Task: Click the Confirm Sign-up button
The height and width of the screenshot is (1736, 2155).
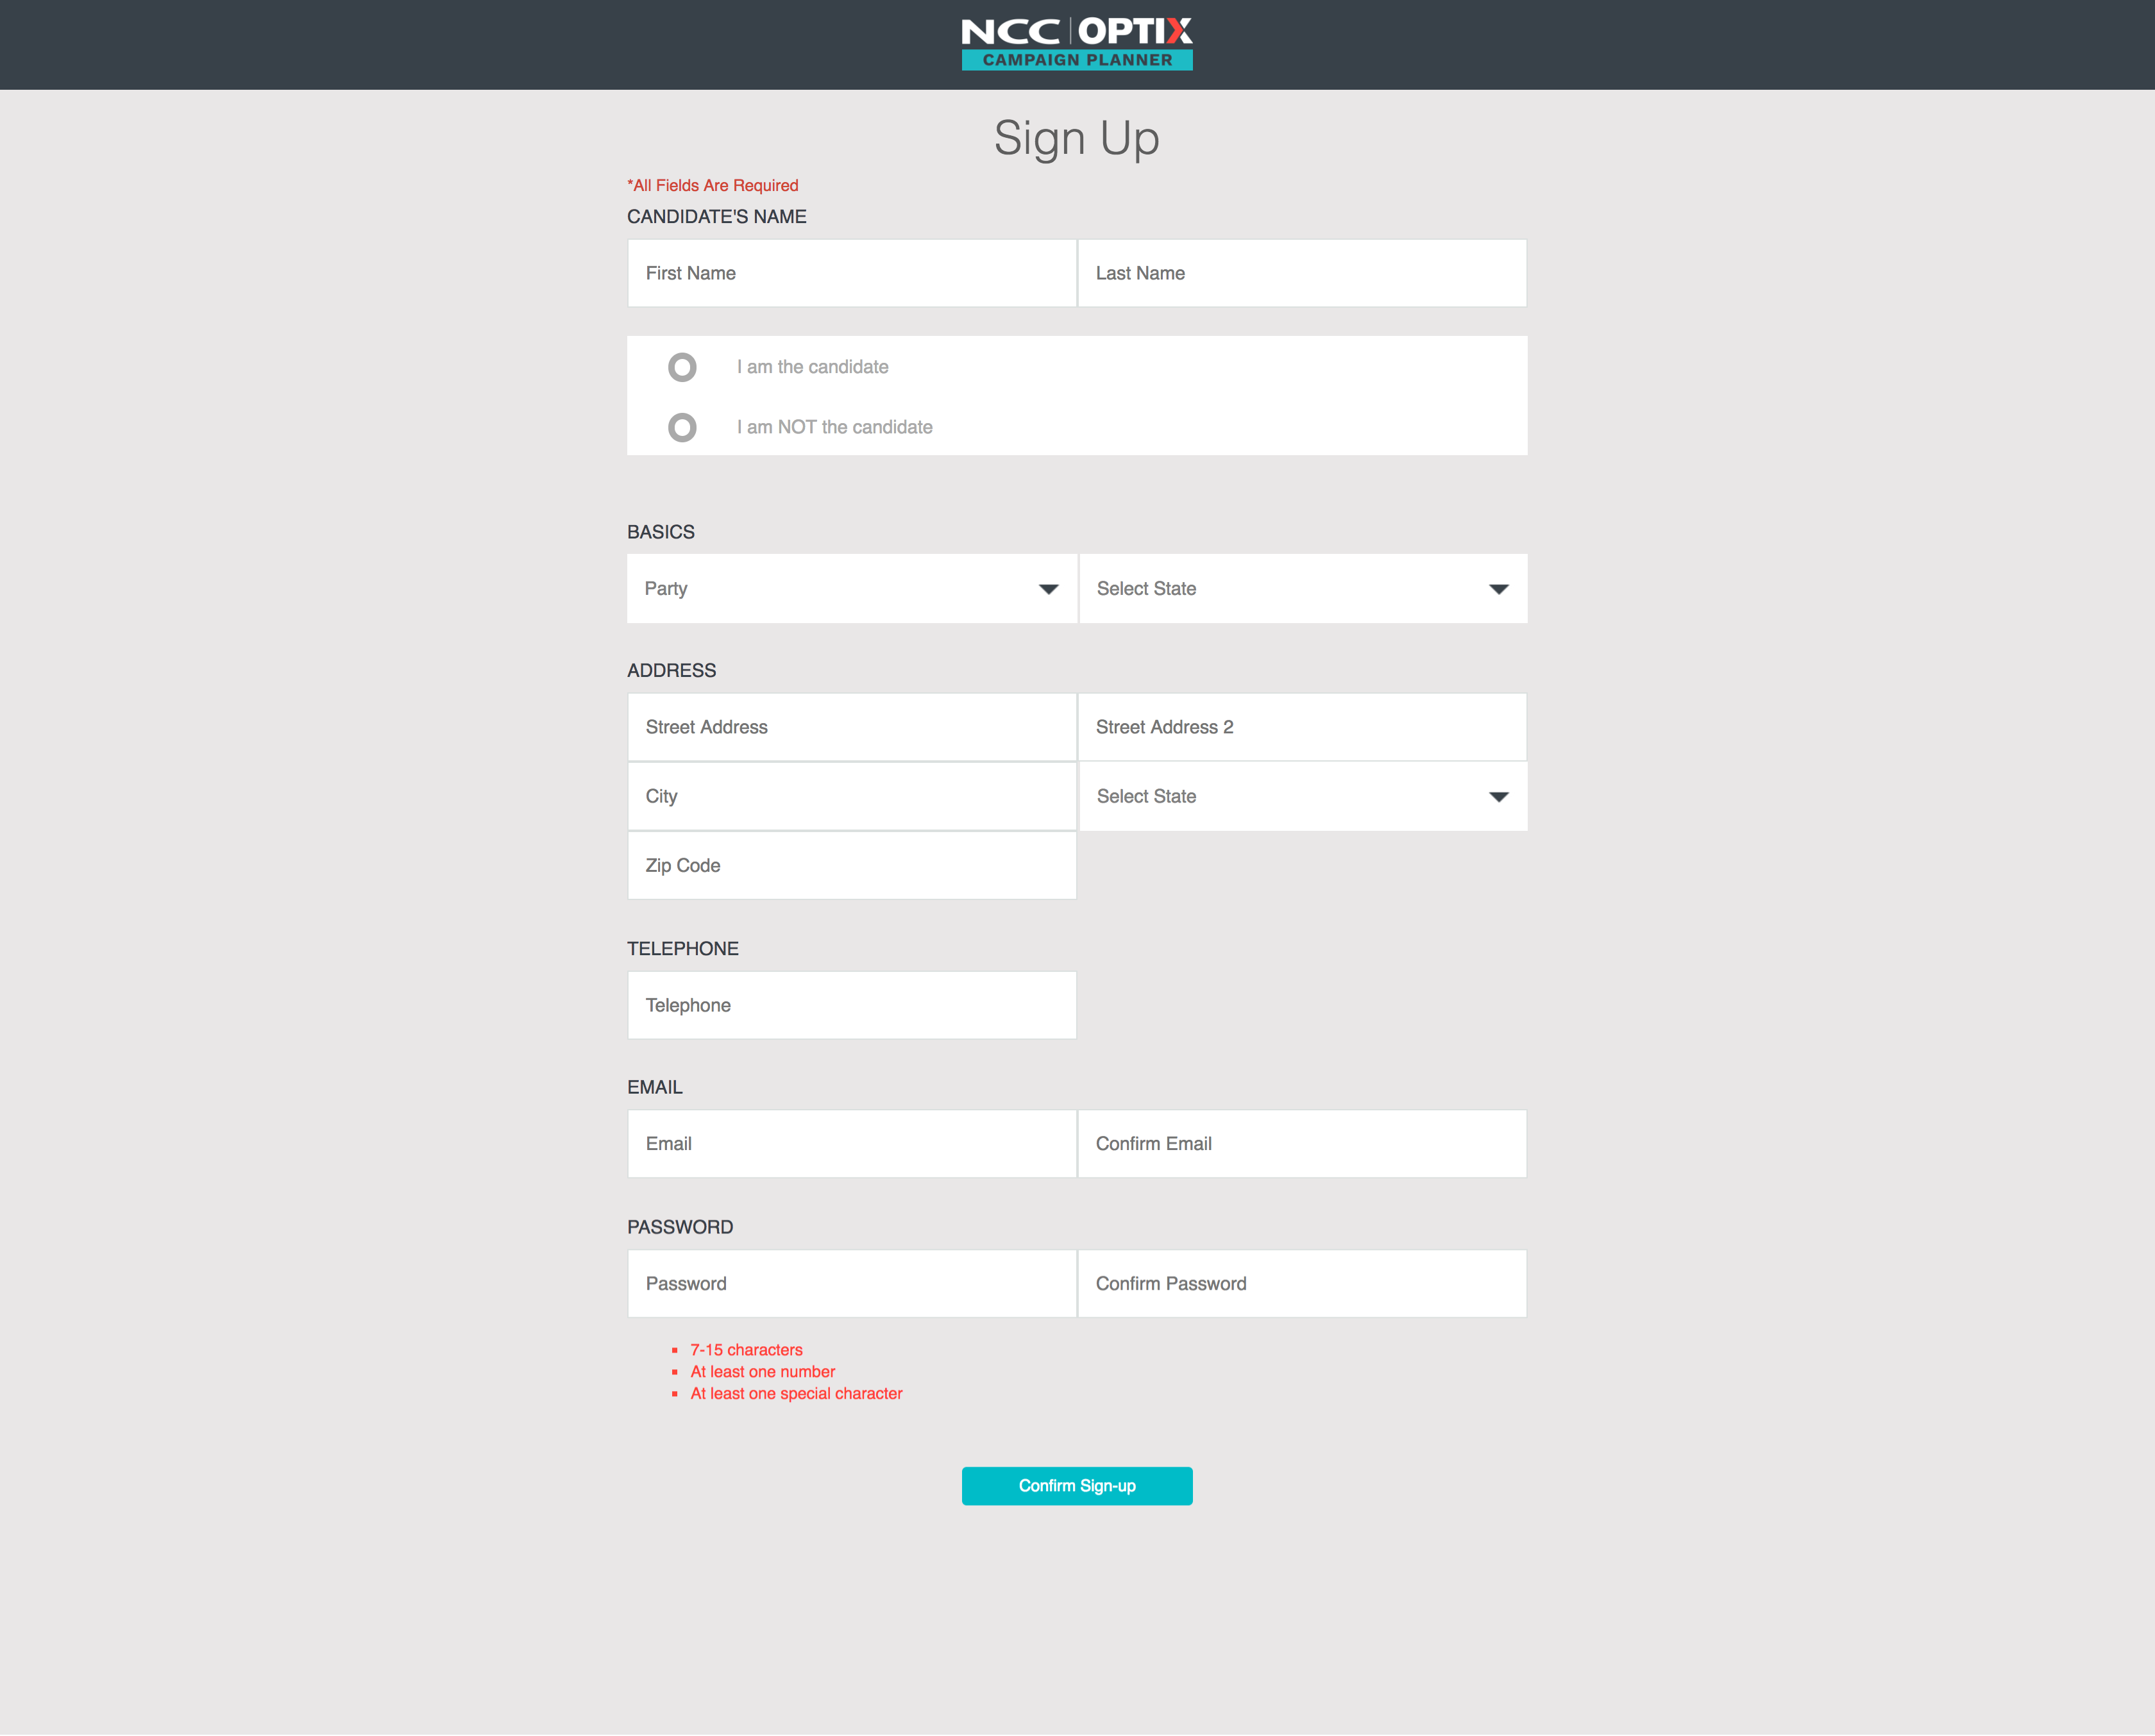Action: pos(1076,1486)
